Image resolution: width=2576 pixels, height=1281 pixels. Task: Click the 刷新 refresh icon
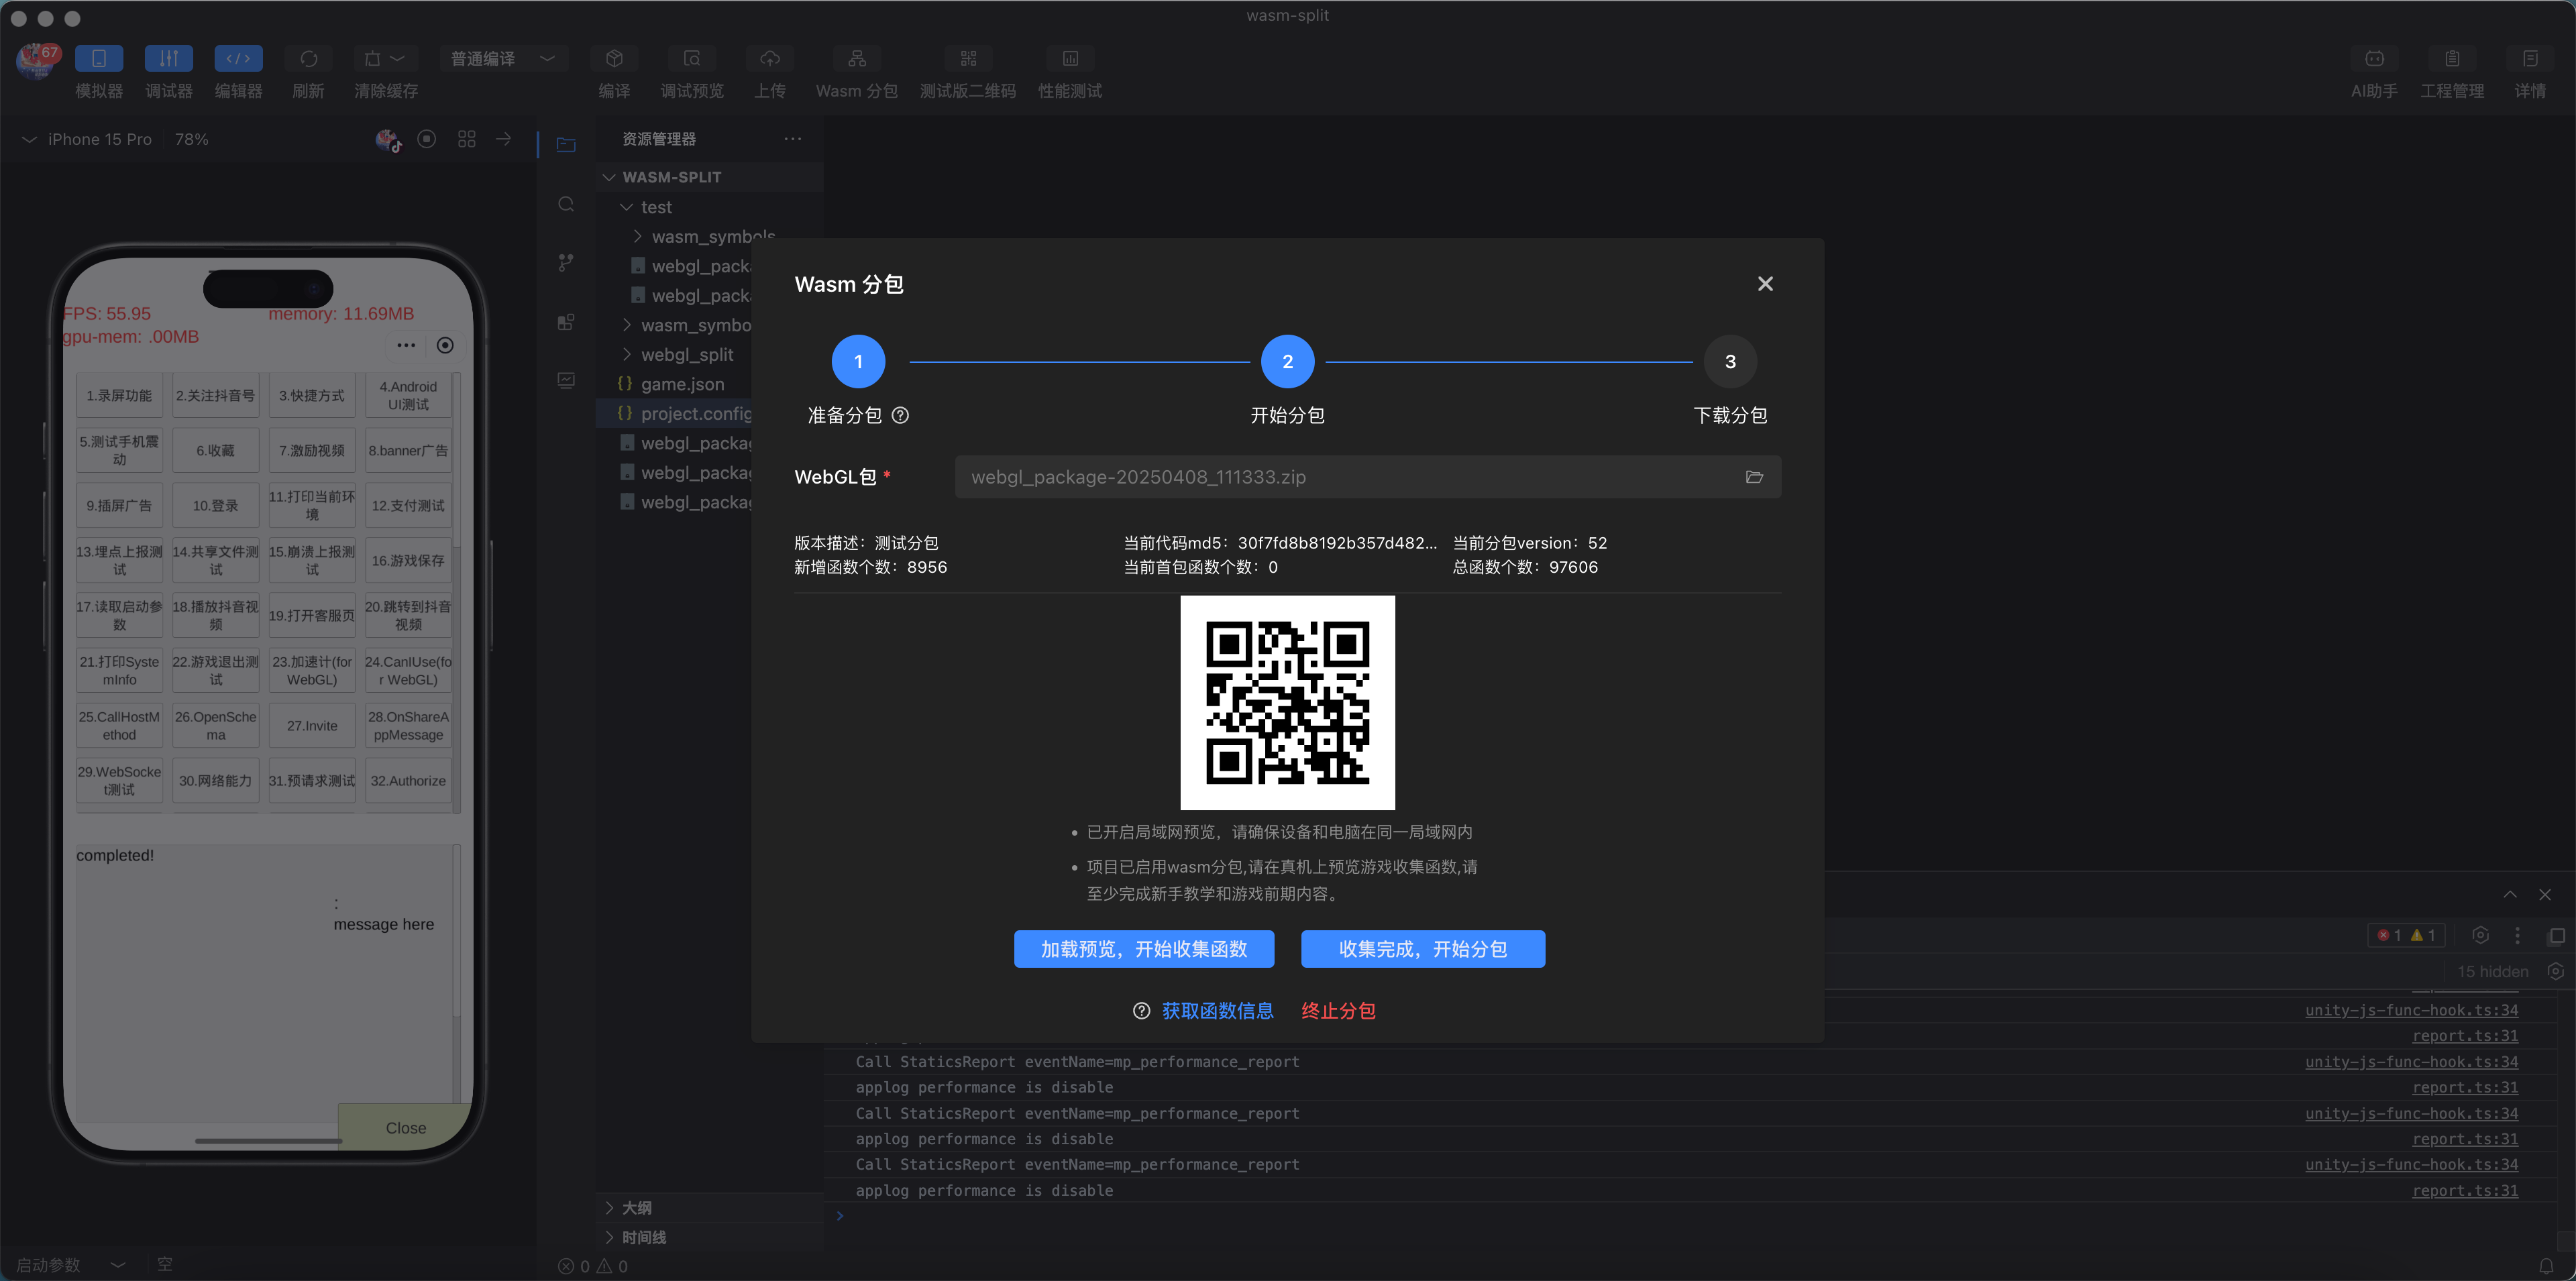click(x=308, y=59)
